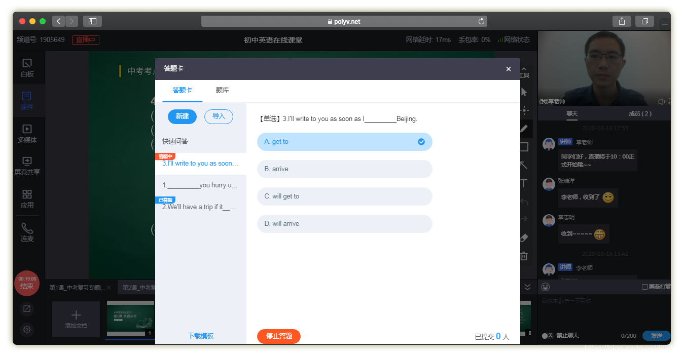Click the 发送 send button
This screenshot has width=684, height=358.
pos(656,336)
